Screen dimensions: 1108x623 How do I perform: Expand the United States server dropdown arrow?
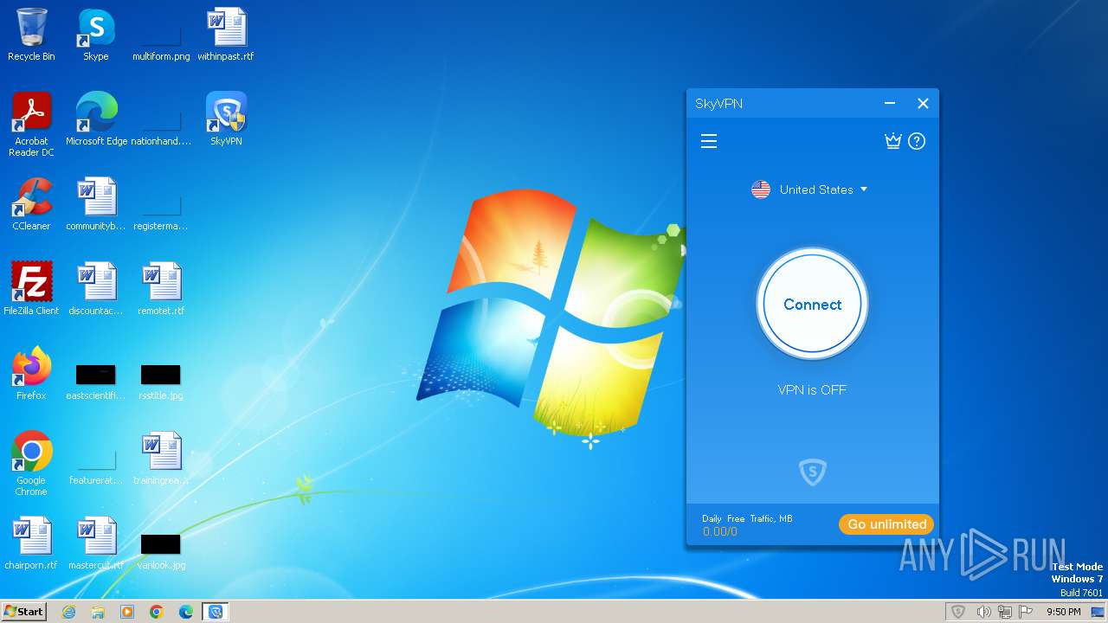click(x=864, y=189)
